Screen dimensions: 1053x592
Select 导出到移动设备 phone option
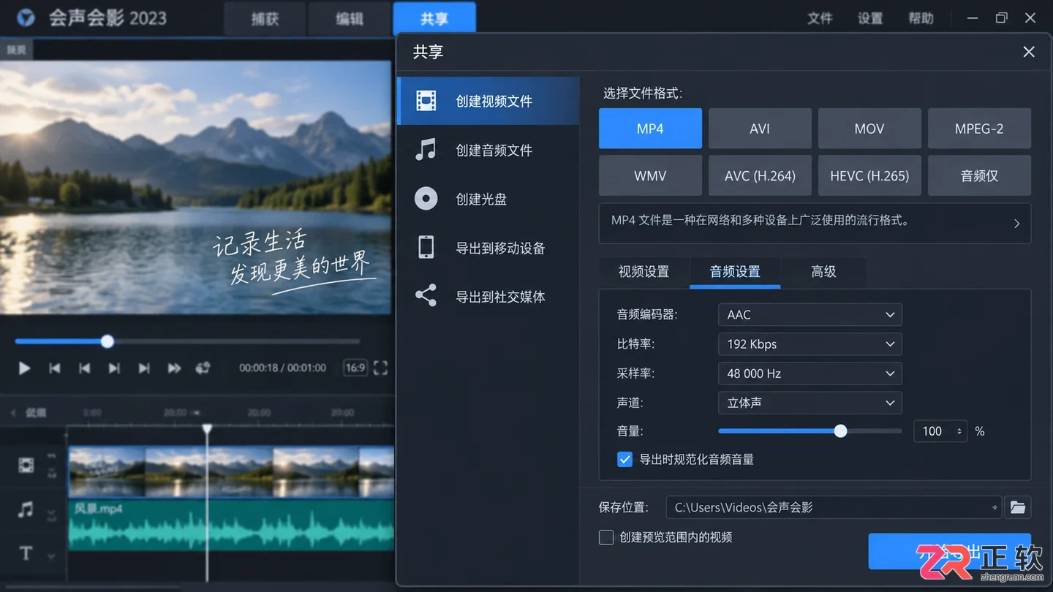(488, 248)
